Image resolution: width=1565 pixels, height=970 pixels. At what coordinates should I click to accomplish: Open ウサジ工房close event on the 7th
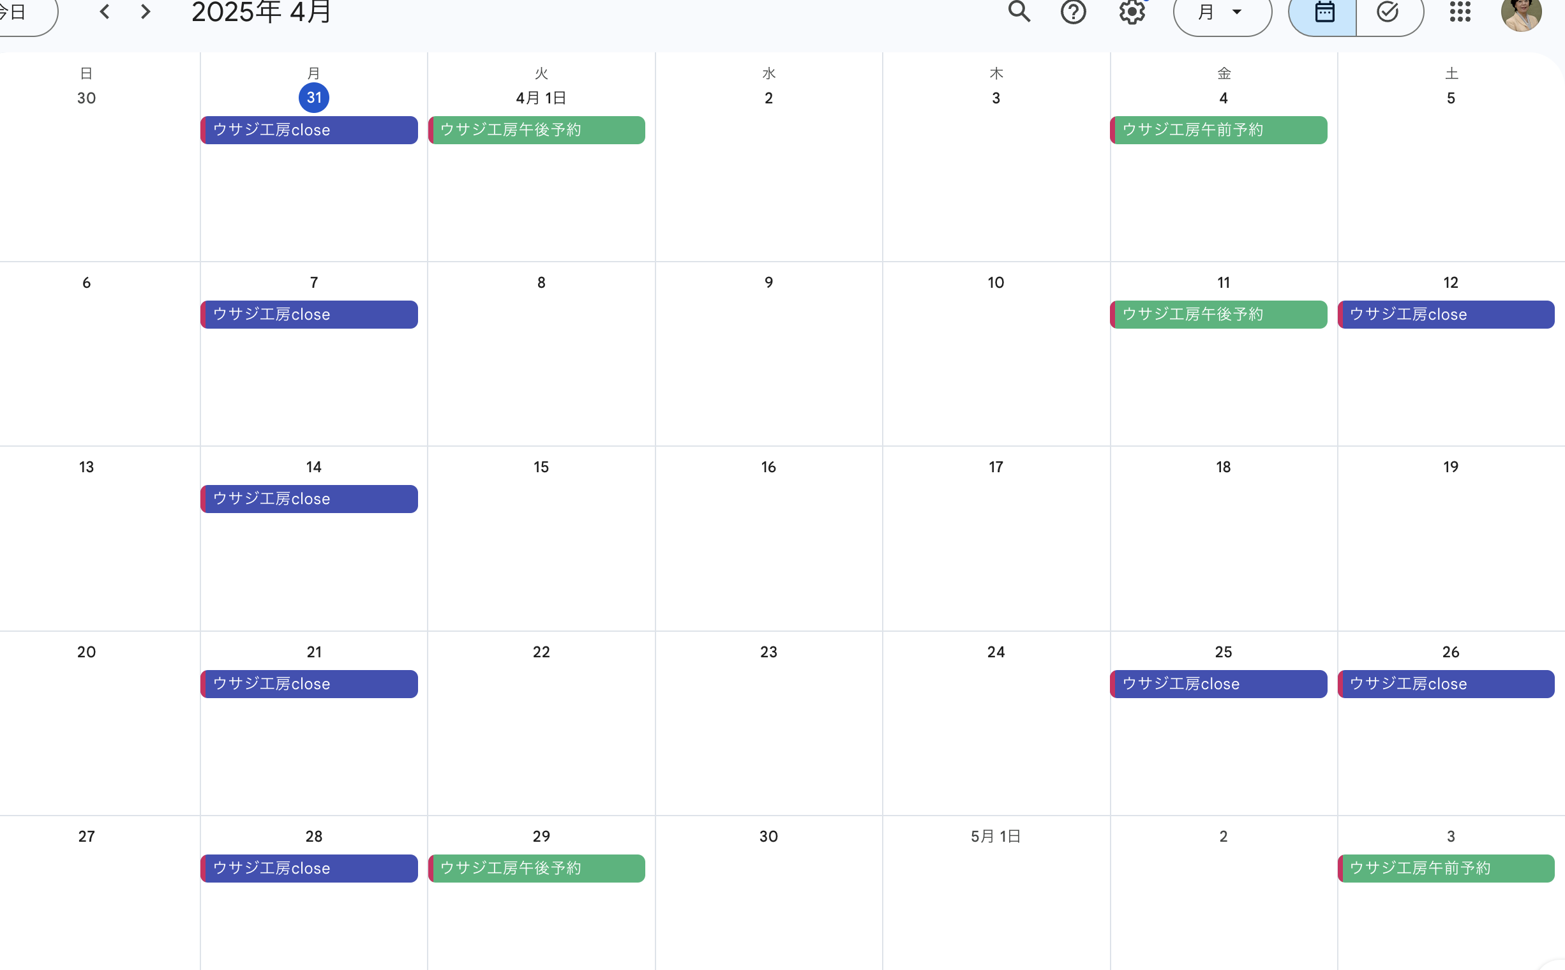pyautogui.click(x=310, y=315)
